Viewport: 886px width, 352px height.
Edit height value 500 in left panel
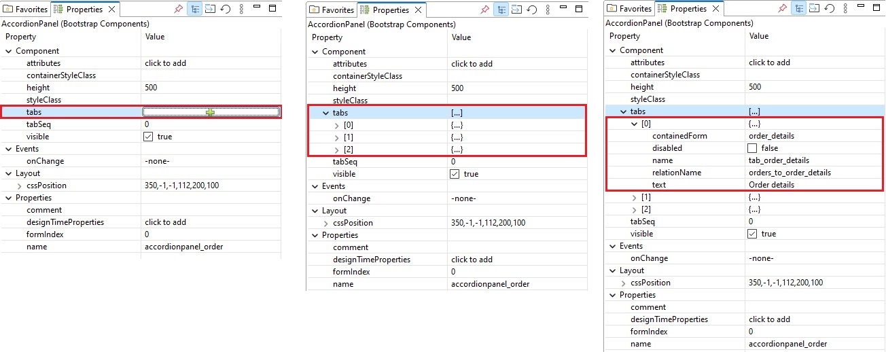pos(151,88)
